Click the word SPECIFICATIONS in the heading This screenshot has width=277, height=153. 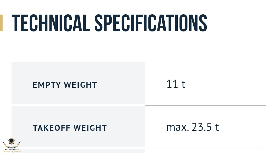[x=151, y=23]
